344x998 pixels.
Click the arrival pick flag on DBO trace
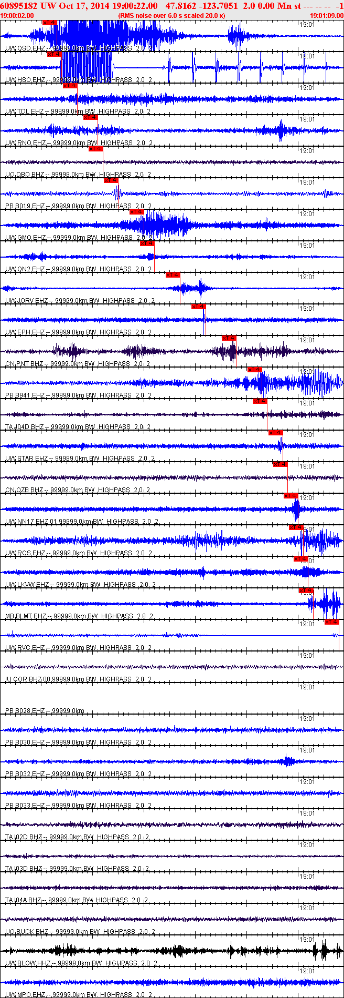click(96, 149)
